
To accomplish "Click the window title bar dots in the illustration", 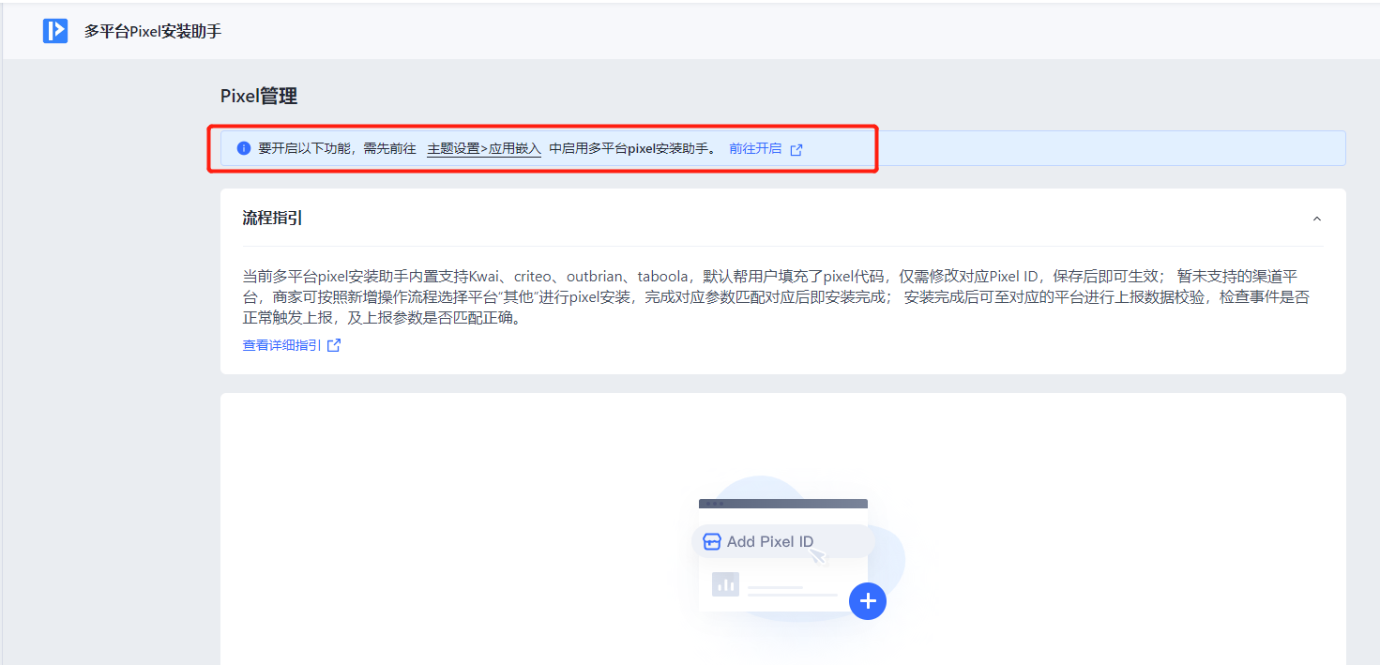I will (x=714, y=504).
